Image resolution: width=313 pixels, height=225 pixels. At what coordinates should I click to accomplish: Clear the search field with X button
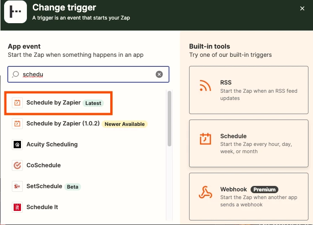[159, 74]
